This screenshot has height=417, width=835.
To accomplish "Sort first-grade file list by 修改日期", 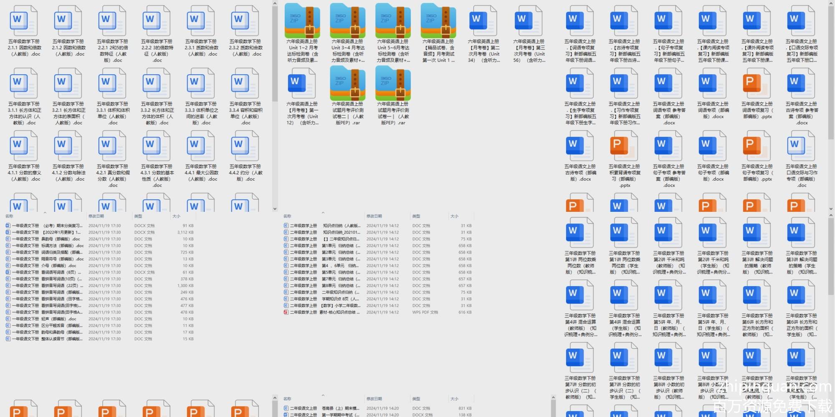I will [x=96, y=216].
